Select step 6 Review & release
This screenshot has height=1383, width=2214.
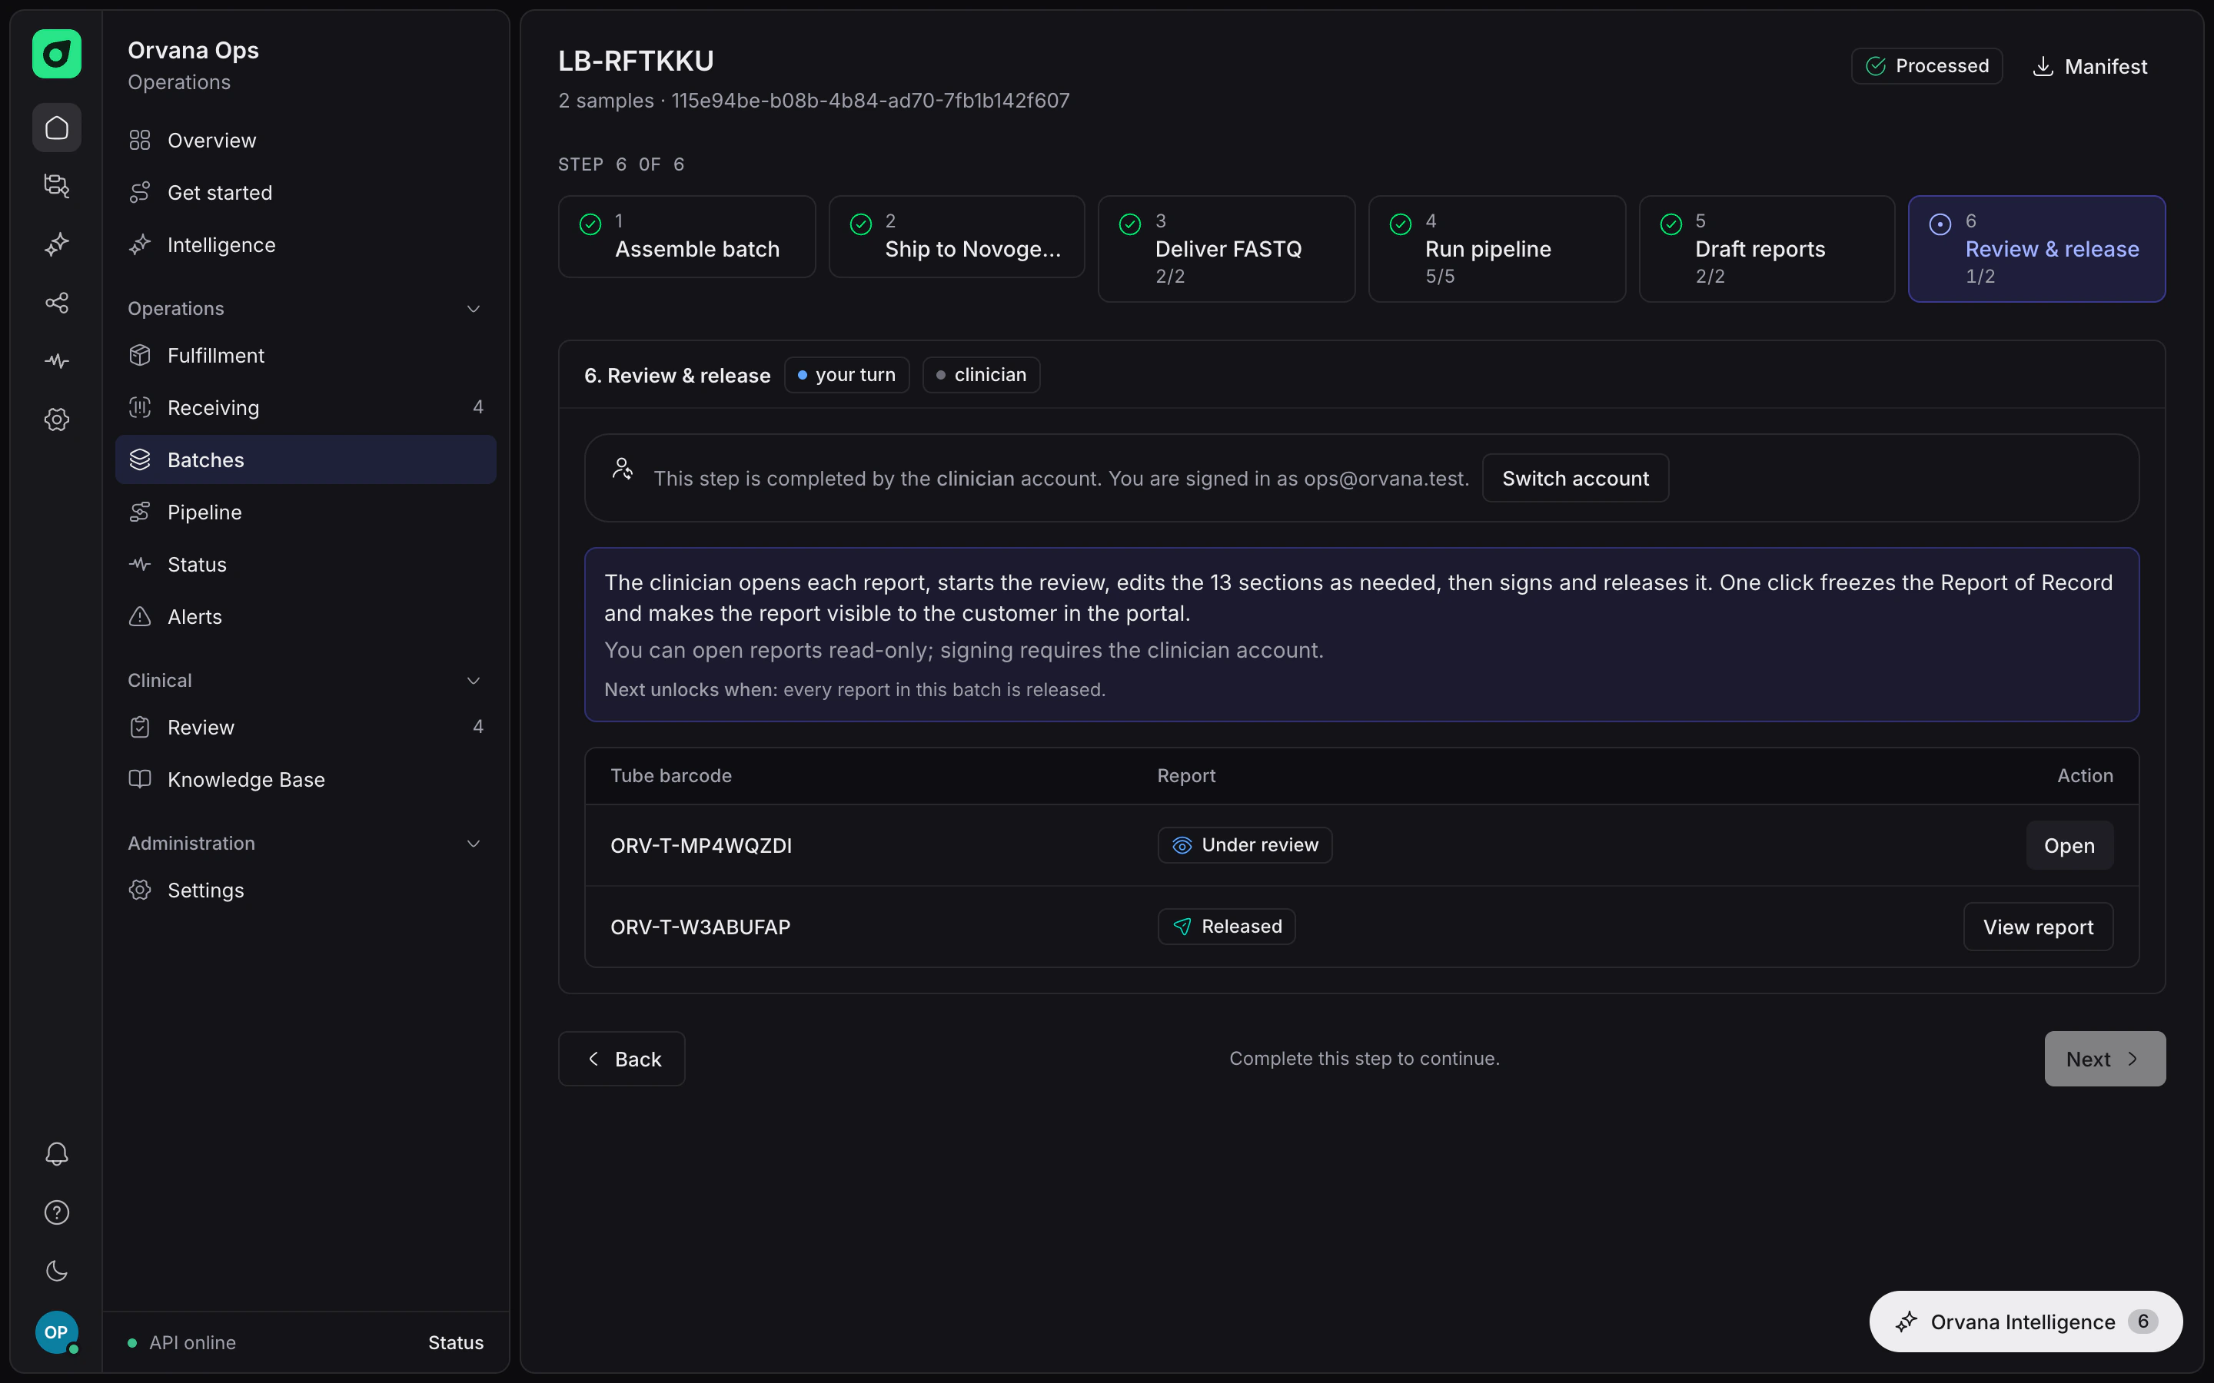click(x=2036, y=249)
